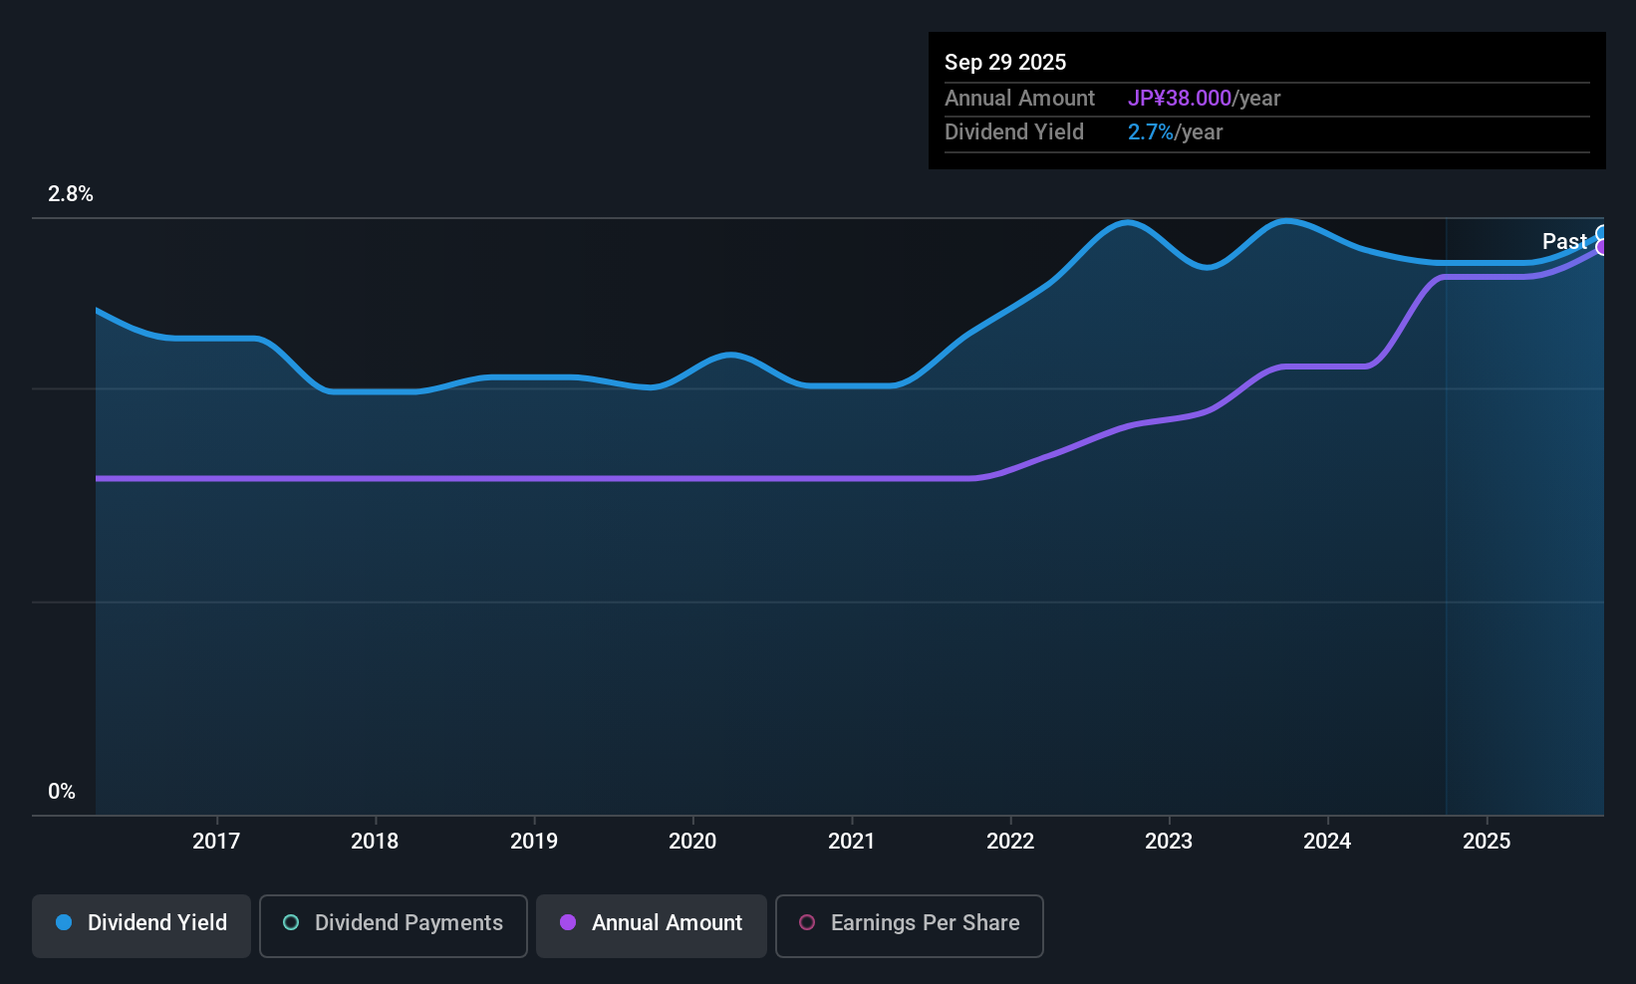Show the Earnings Per Share series

pos(909,923)
